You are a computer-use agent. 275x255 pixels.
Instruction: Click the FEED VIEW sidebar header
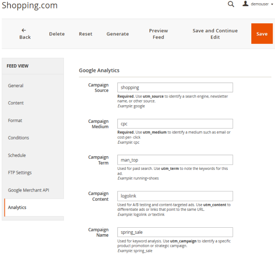click(18, 66)
